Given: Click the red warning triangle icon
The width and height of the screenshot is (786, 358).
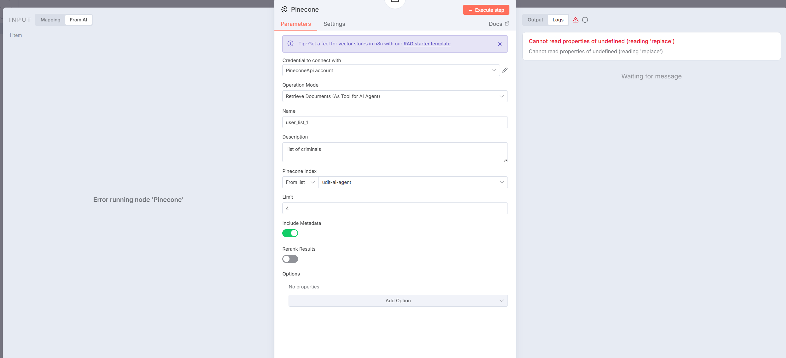Looking at the screenshot, I should [575, 20].
